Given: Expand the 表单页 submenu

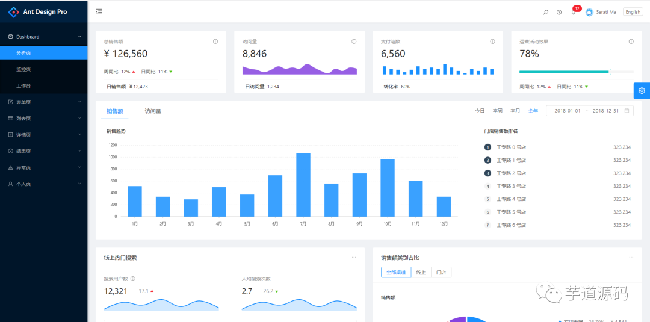Looking at the screenshot, I should coord(79,102).
